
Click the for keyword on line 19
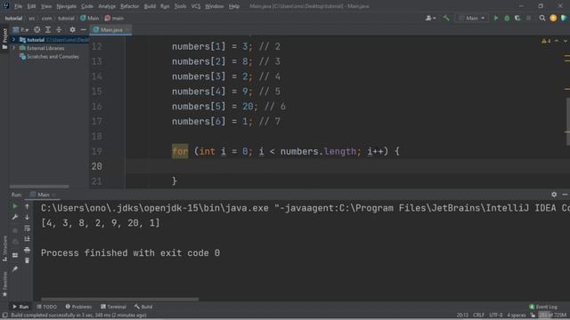point(180,151)
